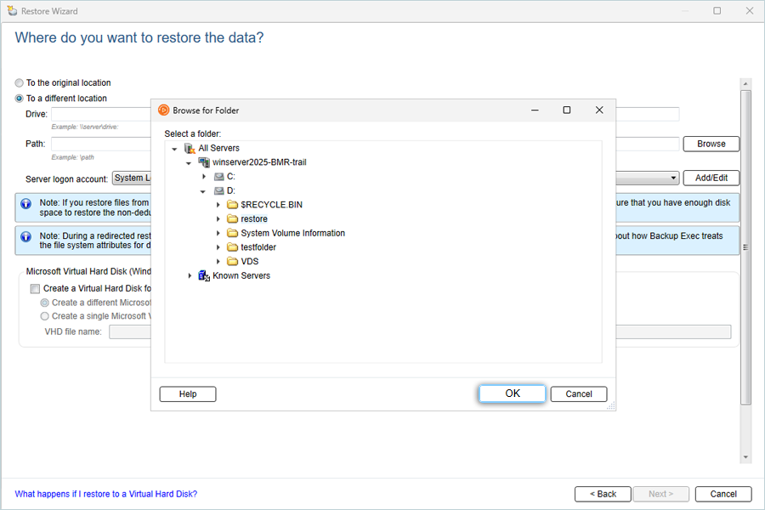Check 'Create a Virtual Hard Disk' checkbox
The width and height of the screenshot is (765, 510).
tap(35, 288)
